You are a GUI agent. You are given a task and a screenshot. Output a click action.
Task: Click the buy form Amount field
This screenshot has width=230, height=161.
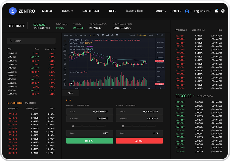point(90,119)
